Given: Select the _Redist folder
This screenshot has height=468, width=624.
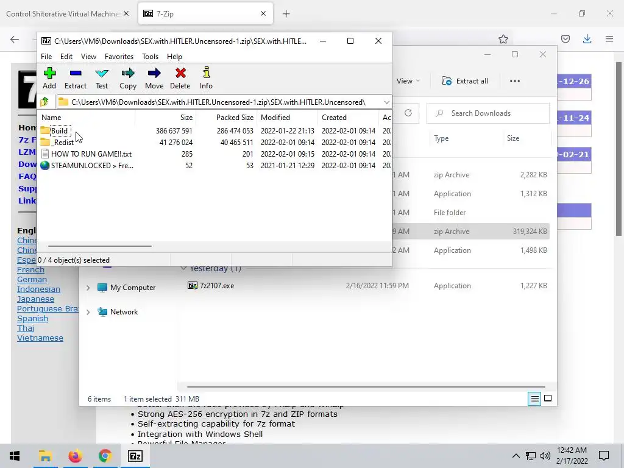Looking at the screenshot, I should pos(57,142).
